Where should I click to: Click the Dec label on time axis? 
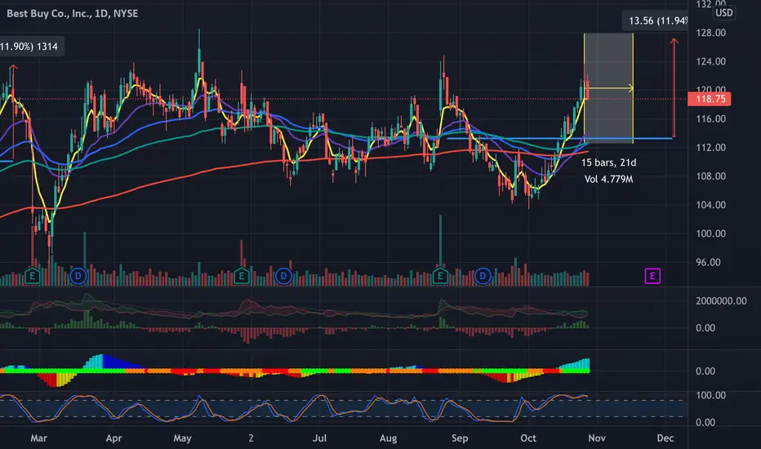[x=665, y=438]
